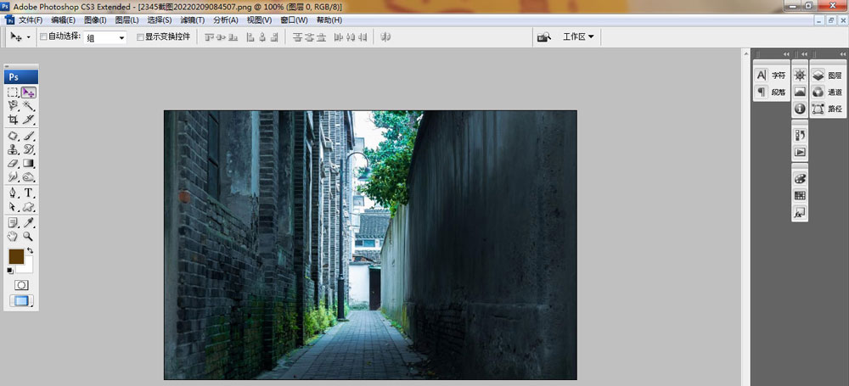Select the History Brush tool
849x386 pixels.
(x=29, y=149)
